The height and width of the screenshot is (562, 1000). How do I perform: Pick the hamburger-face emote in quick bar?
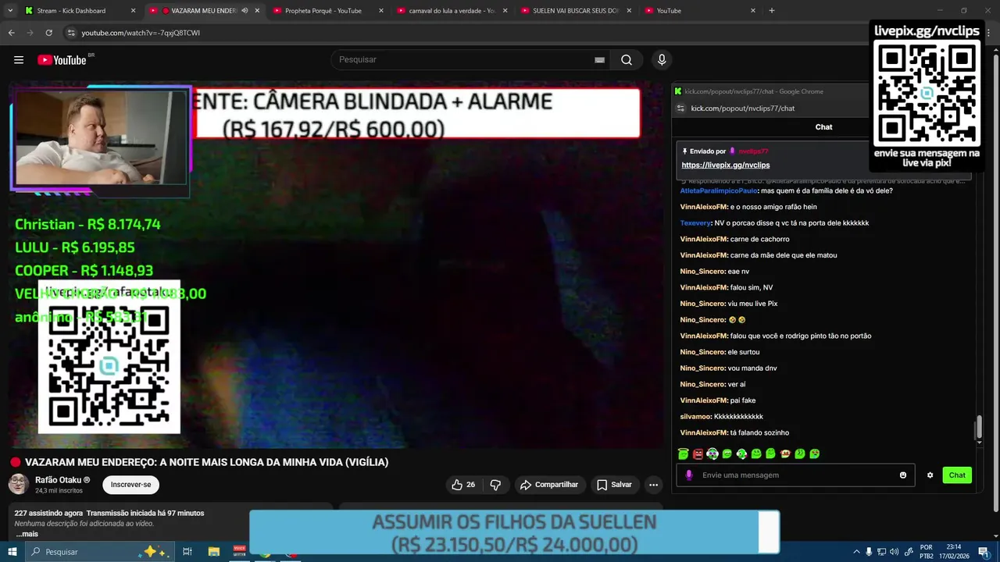(785, 454)
